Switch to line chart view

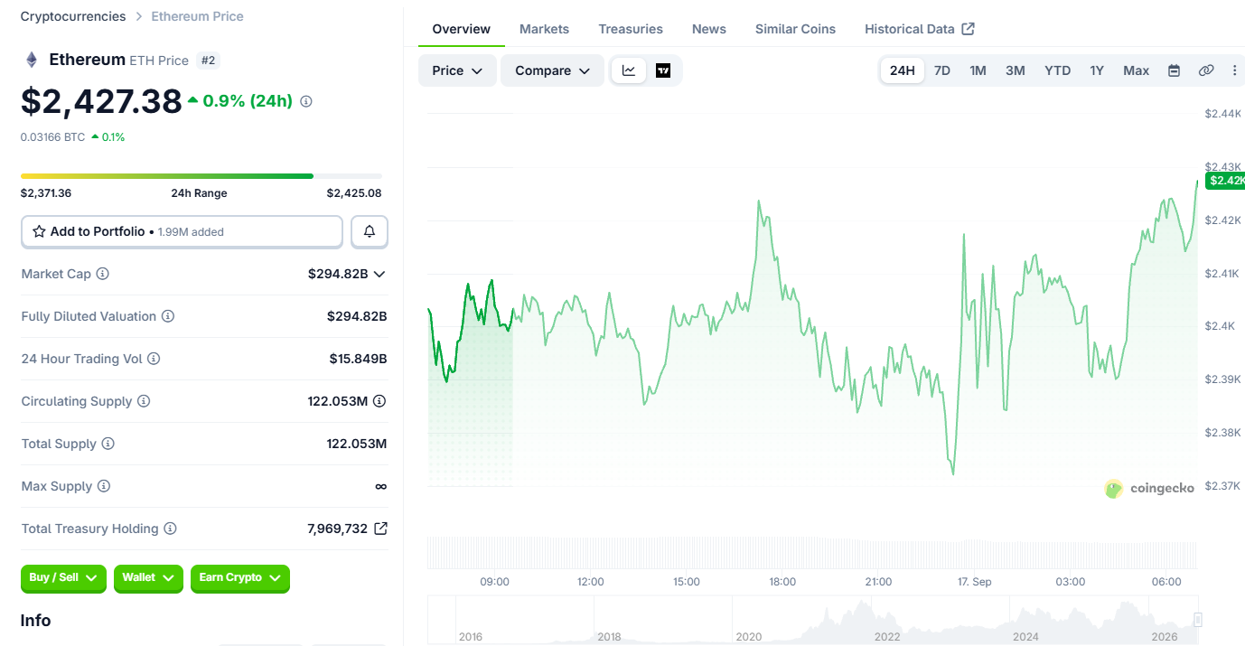tap(629, 70)
